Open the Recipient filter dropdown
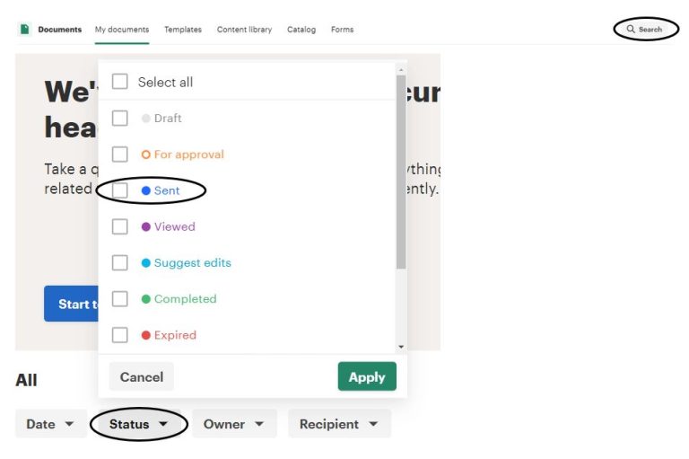This screenshot has height=459, width=689. (x=339, y=424)
